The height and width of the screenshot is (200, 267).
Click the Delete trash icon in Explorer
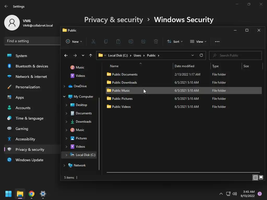pos(156,41)
